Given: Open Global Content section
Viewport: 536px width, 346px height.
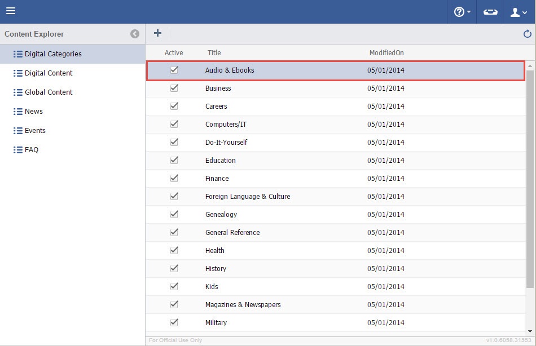Looking at the screenshot, I should pos(49,92).
